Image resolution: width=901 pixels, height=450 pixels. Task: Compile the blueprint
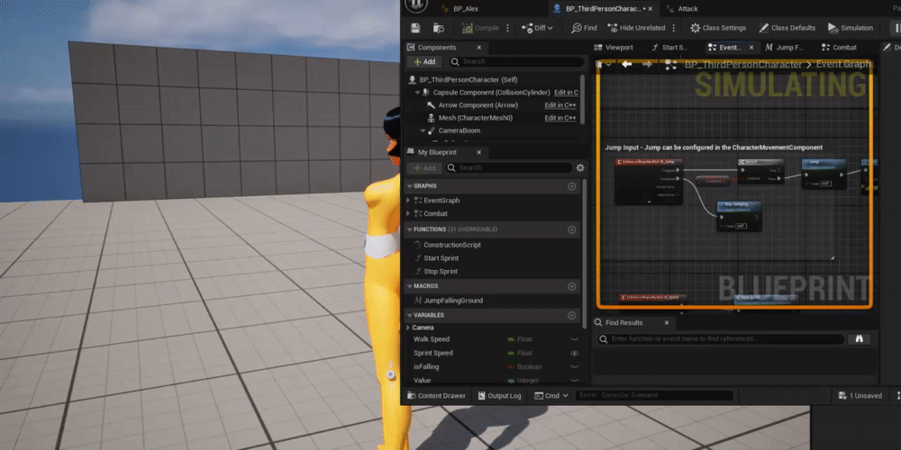(480, 28)
